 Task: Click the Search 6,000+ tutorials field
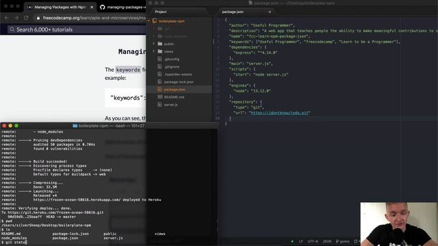(x=77, y=29)
